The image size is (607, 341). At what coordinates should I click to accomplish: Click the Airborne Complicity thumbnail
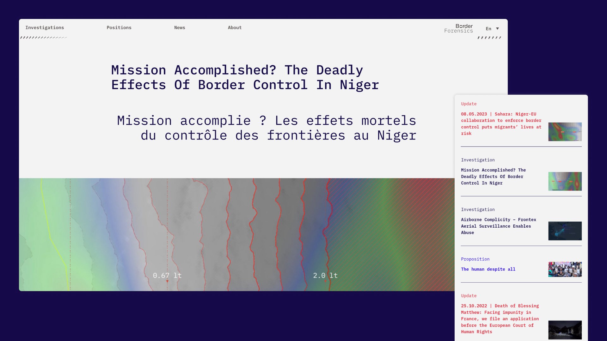(565, 231)
